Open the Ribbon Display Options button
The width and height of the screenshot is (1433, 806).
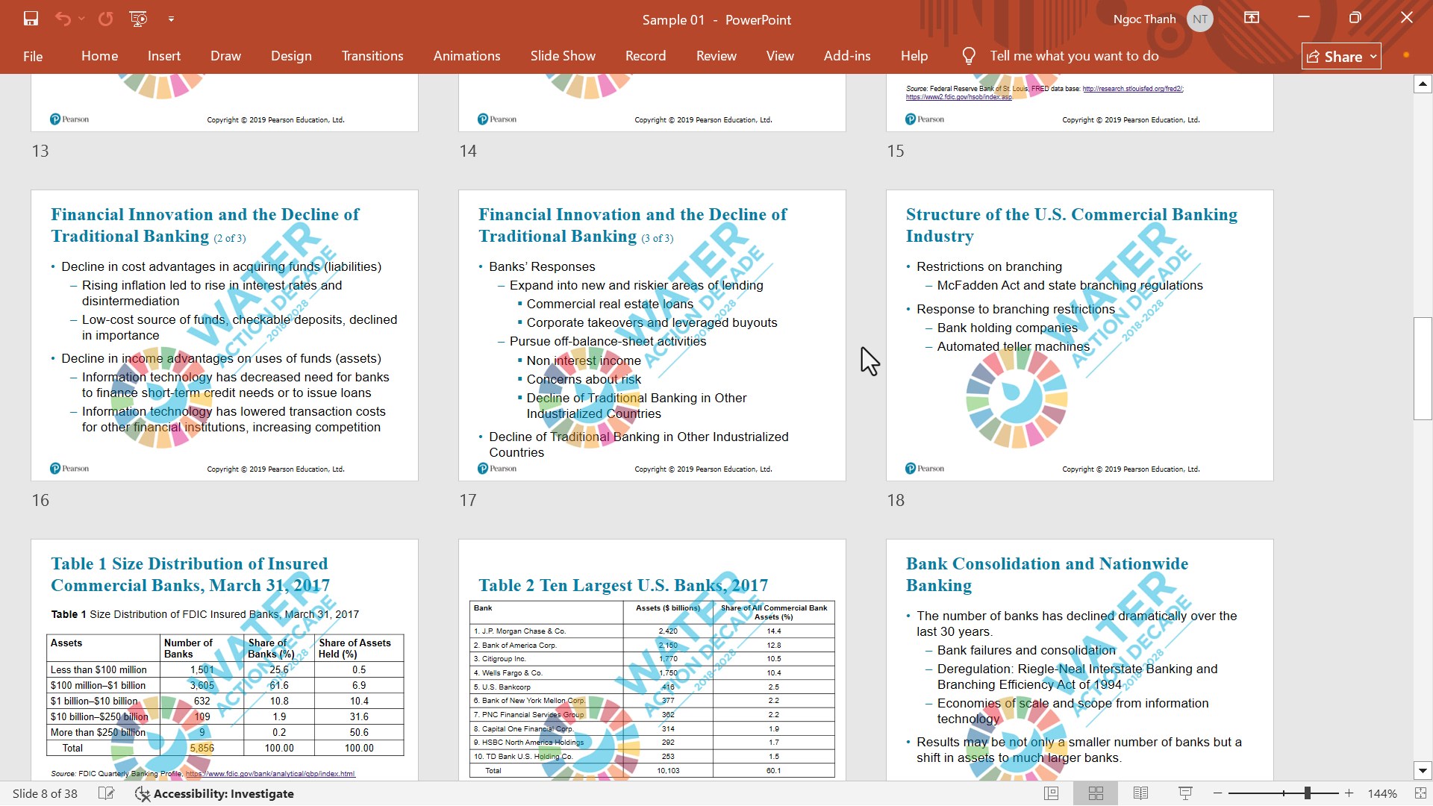[x=1252, y=18]
